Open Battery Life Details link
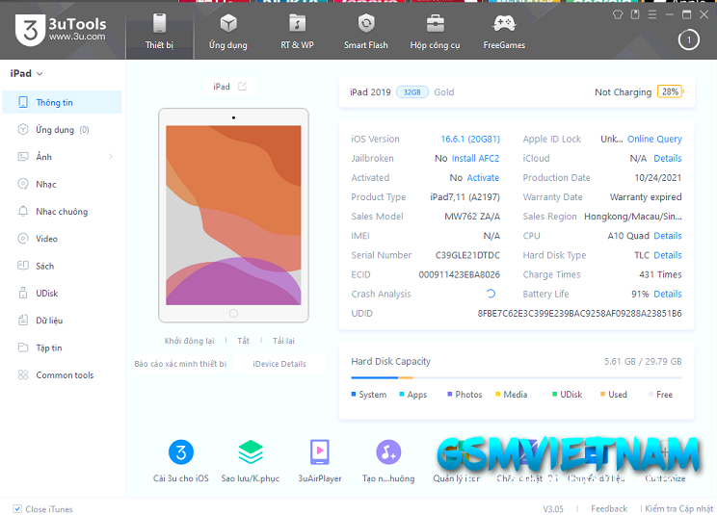The width and height of the screenshot is (717, 515). [x=668, y=294]
